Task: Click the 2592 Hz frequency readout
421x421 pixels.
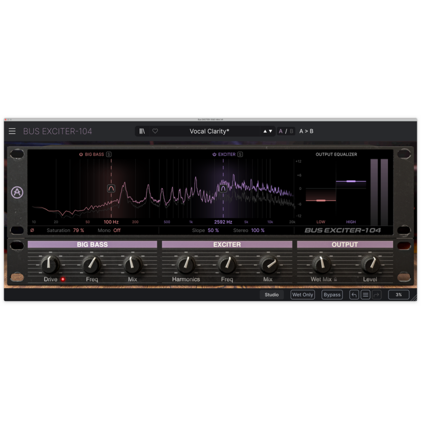Action: pos(223,222)
